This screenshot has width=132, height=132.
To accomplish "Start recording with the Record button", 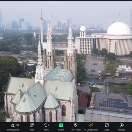I will [122, 127].
